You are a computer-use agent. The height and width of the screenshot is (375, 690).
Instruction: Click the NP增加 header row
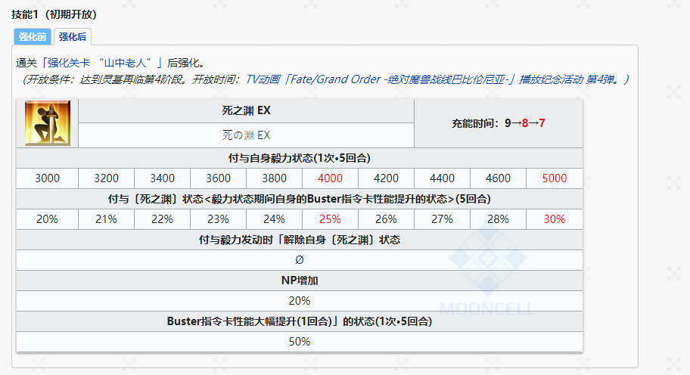coord(299,280)
